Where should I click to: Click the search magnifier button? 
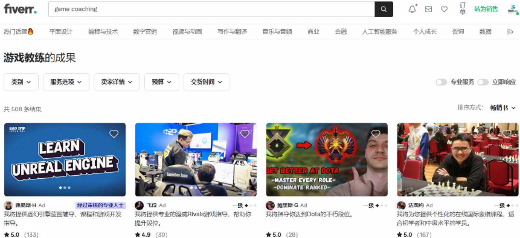pos(384,9)
